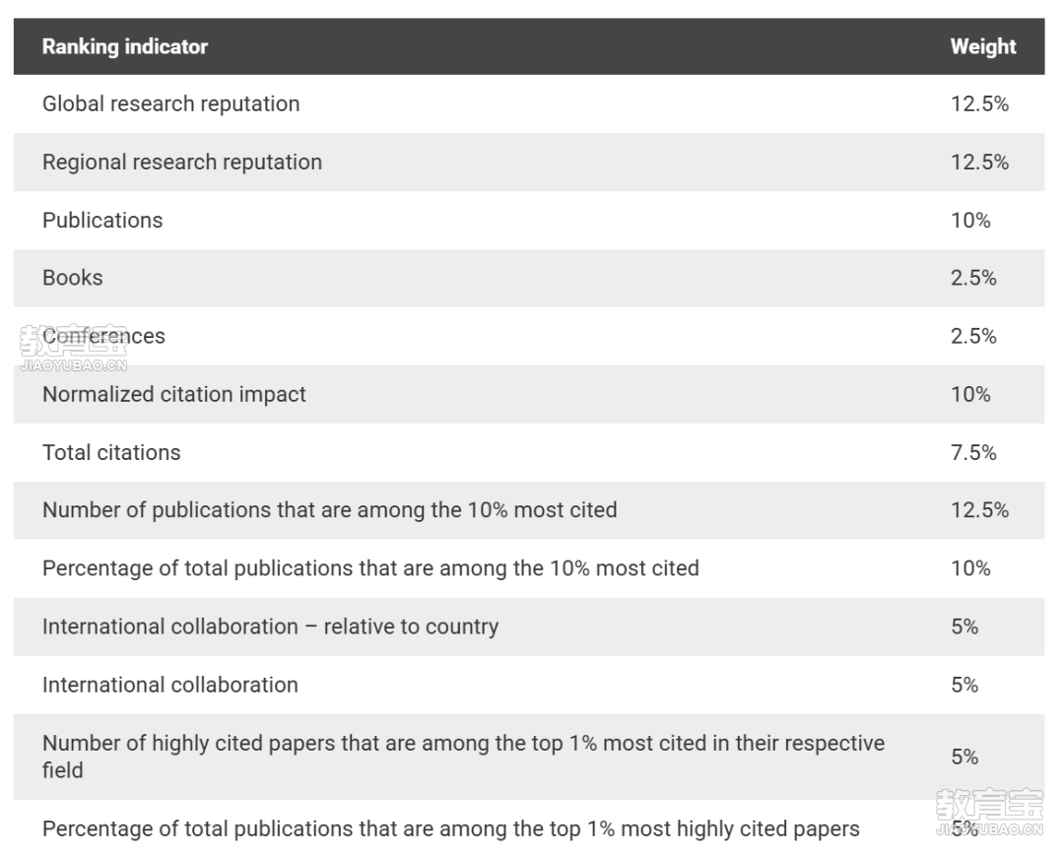Select the Regional research reputation row
The image size is (1064, 858).
pyautogui.click(x=529, y=163)
